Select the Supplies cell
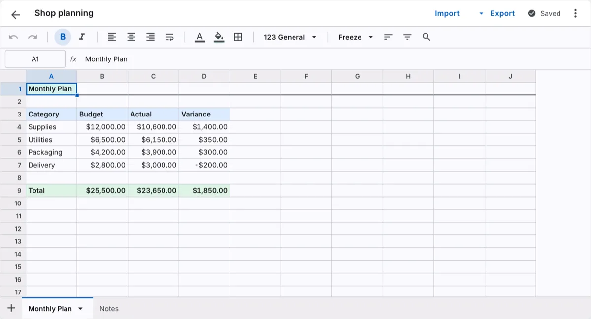The height and width of the screenshot is (319, 591). coord(51,127)
